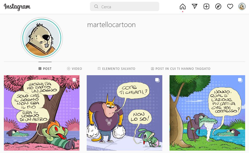This screenshot has width=249, height=153.
Task: Open the Explore compass icon
Action: pos(218,6)
